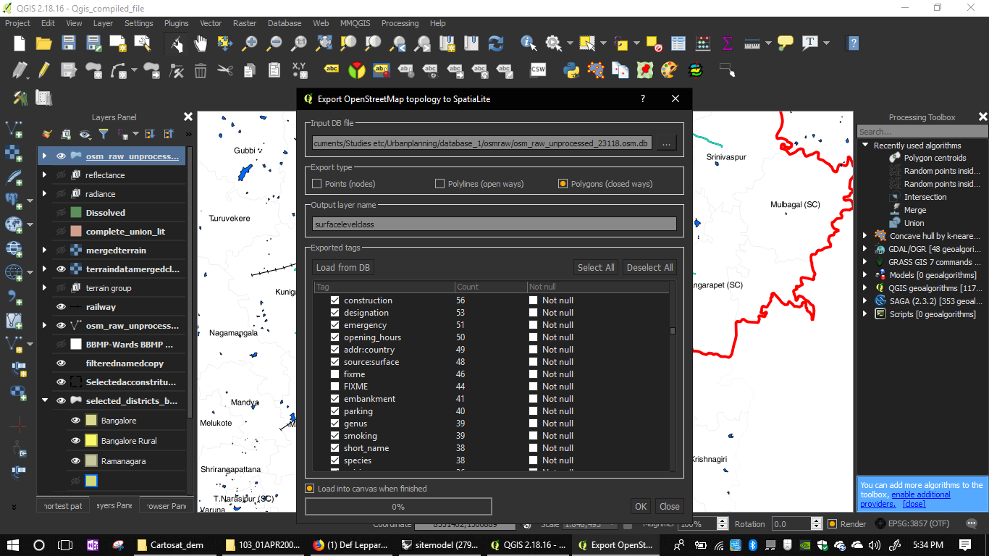
Task: Open the MMQGIS menu
Action: coord(355,23)
